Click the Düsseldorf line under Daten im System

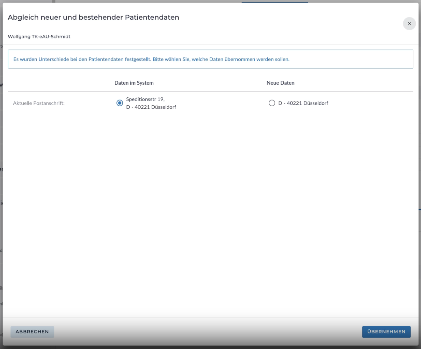tap(151, 107)
